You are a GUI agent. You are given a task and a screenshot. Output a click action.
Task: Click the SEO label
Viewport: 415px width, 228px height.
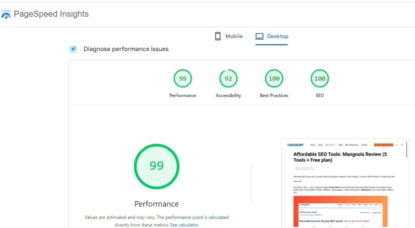tap(320, 96)
